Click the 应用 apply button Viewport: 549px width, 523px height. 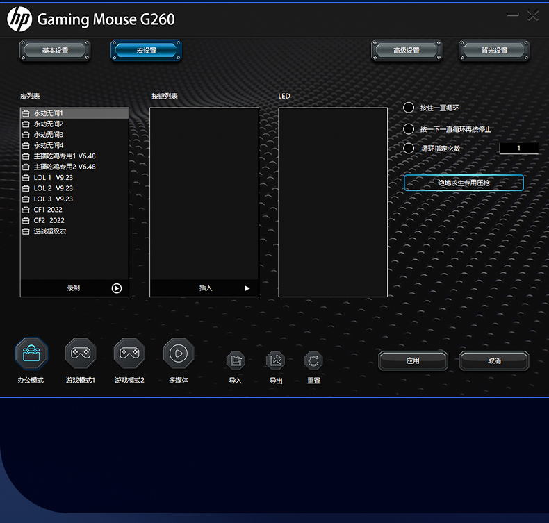(413, 360)
